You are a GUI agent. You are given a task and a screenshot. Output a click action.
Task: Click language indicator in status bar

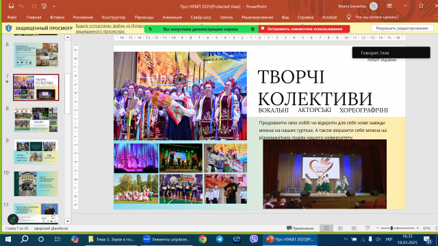(51, 228)
